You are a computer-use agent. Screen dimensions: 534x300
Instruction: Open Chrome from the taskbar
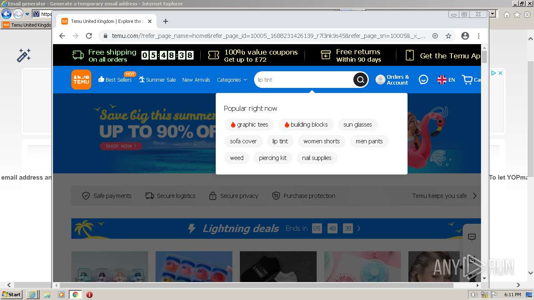point(75,295)
